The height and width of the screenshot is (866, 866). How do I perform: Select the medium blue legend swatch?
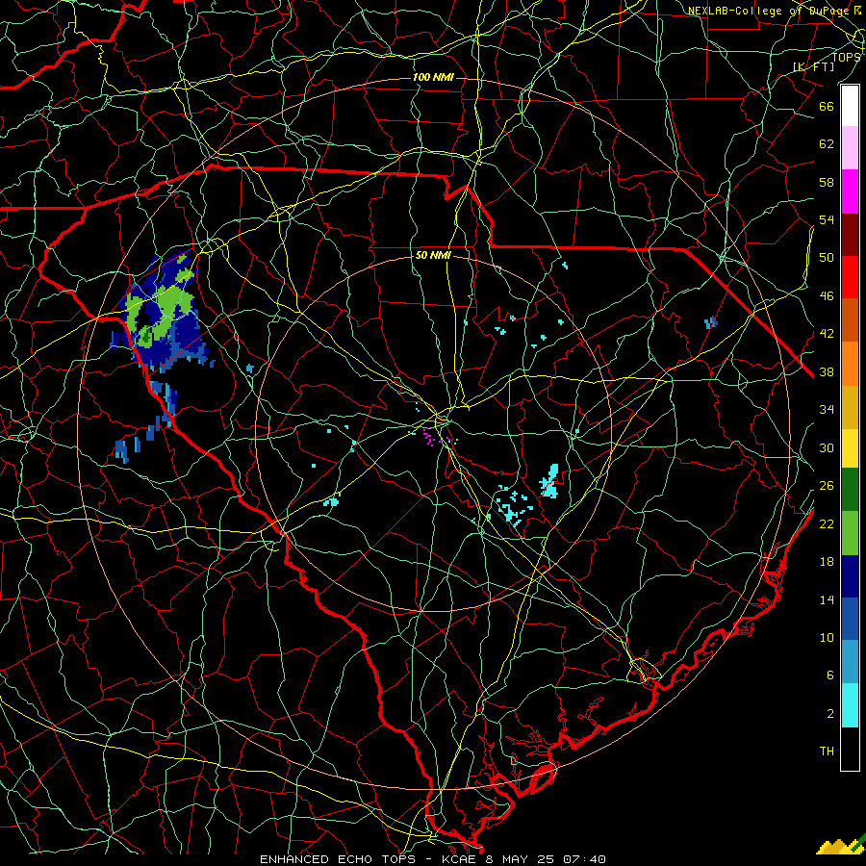point(850,619)
